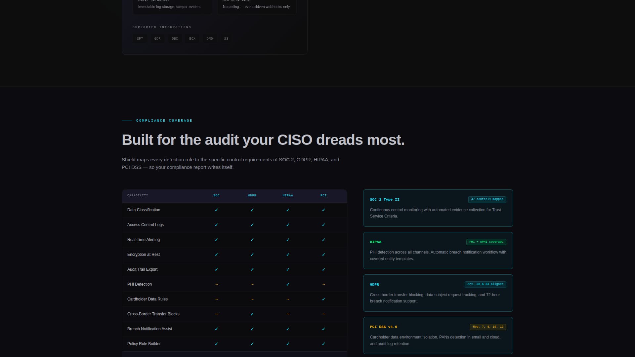Click the SOC checkmark for Real-Time Alerting
The image size is (635, 357).
216,240
